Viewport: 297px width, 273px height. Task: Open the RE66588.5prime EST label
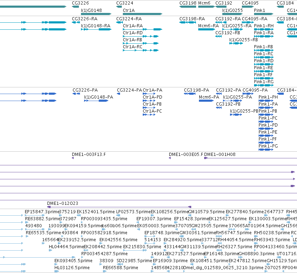pos(120,268)
